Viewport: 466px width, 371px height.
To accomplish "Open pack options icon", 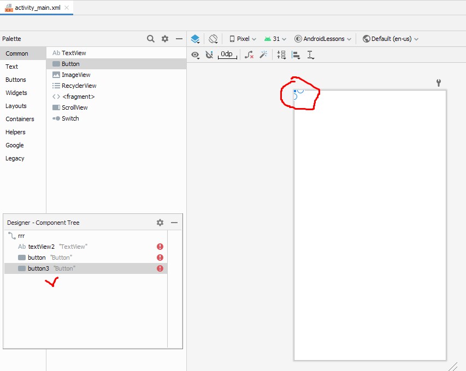I will (281, 55).
